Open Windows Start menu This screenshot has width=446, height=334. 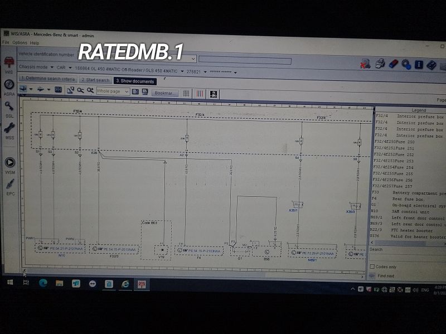click(10, 282)
